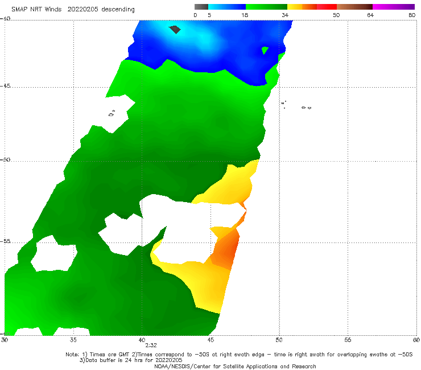
Task: Select the green 18-34 color bar segment
Action: (x=266, y=7)
